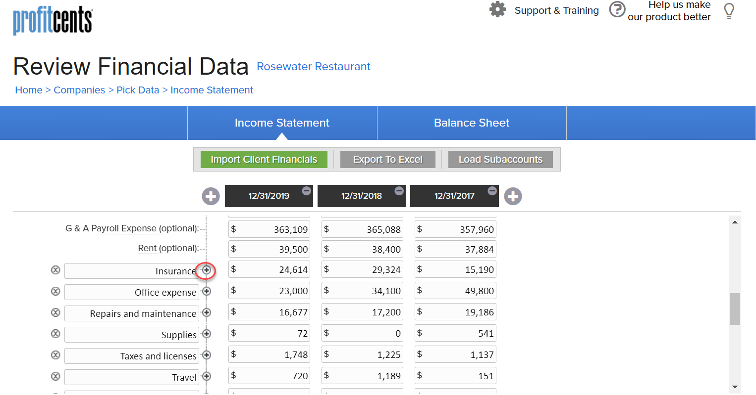
Task: Delete the Office expense row
Action: point(55,291)
